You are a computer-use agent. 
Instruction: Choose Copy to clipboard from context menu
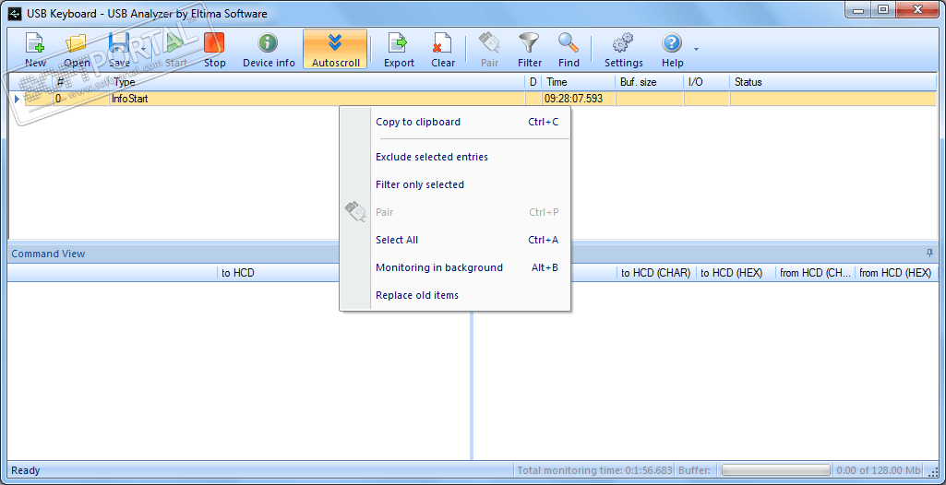click(455, 122)
